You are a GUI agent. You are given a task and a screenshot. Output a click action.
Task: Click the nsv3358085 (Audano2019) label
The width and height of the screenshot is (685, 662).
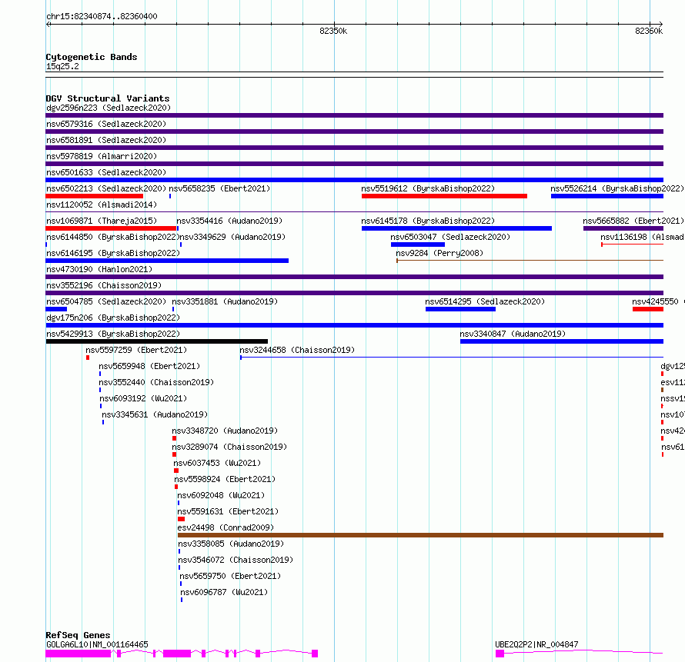(231, 544)
